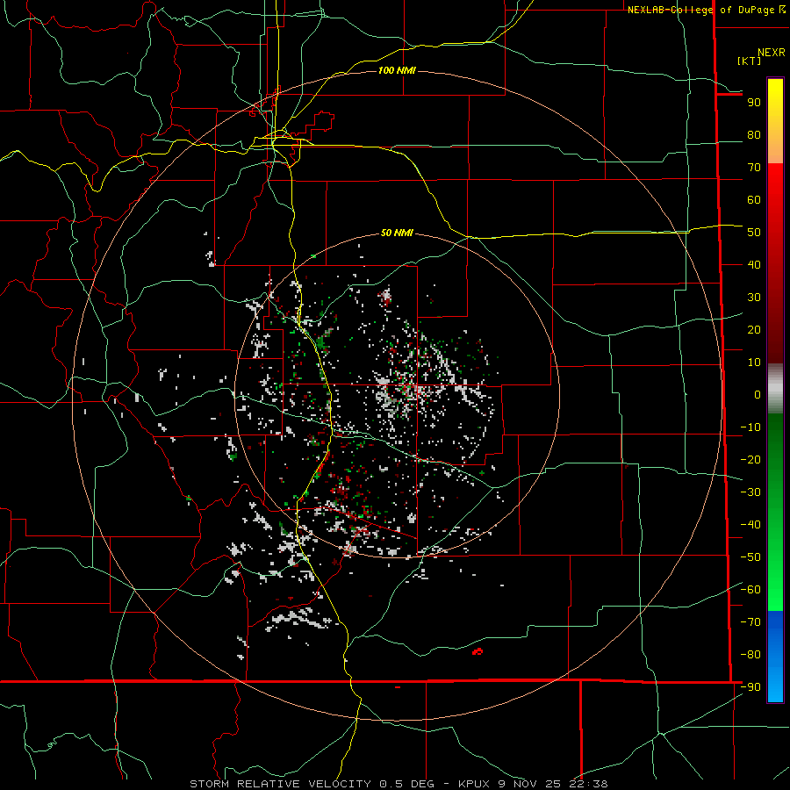Click the blue segment of the velocity scale
The height and width of the screenshot is (790, 790).
(775, 657)
